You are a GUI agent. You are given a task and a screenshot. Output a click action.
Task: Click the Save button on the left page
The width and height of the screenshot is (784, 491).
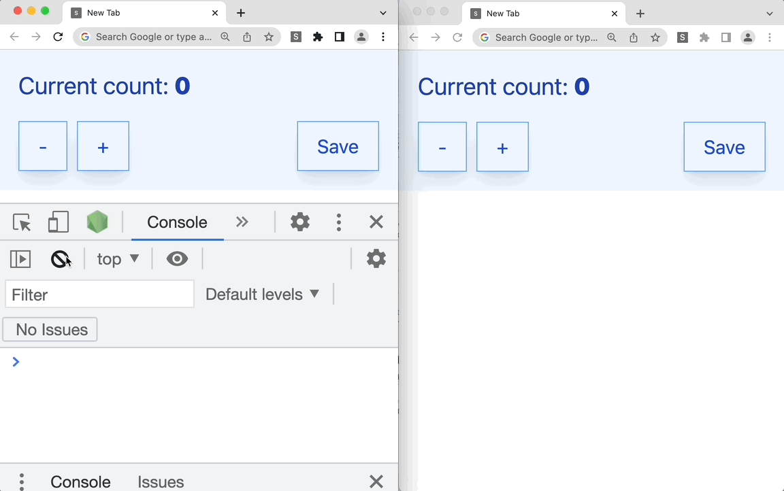point(338,146)
